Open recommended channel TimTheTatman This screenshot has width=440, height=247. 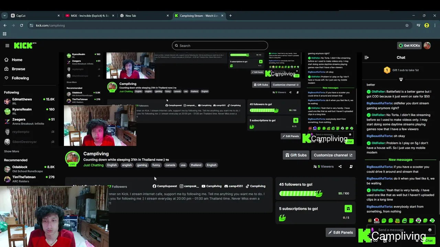(29, 179)
